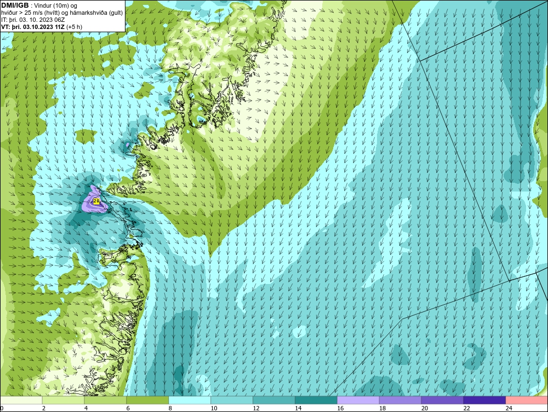Click the legend scale value 8
The width and height of the screenshot is (548, 412).
click(x=170, y=408)
